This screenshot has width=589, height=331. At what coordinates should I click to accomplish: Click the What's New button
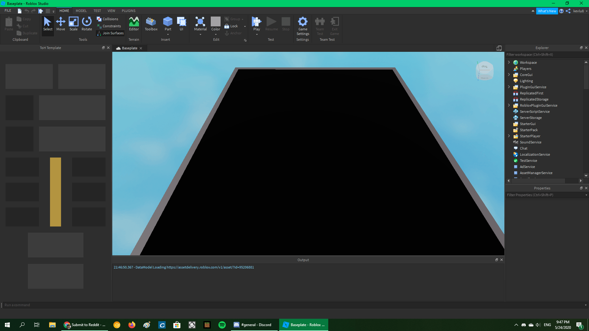(x=547, y=11)
